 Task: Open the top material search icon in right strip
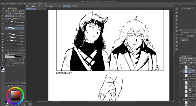tap(177, 9)
